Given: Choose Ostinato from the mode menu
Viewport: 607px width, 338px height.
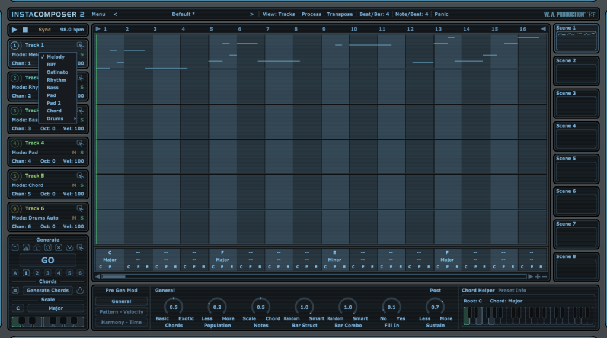Looking at the screenshot, I should pyautogui.click(x=57, y=72).
